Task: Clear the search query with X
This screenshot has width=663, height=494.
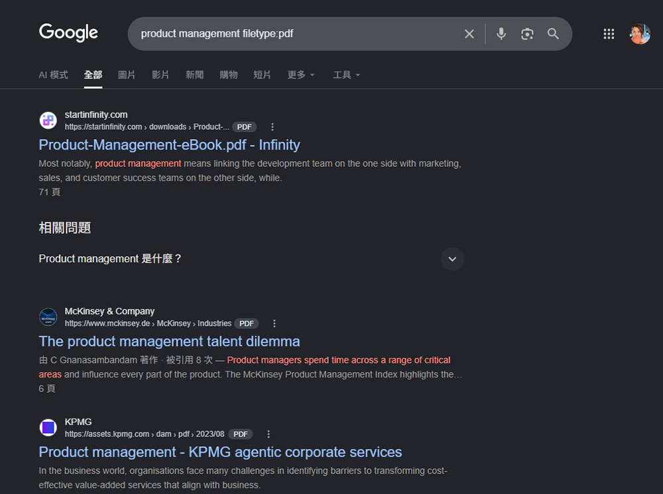Action: click(469, 34)
